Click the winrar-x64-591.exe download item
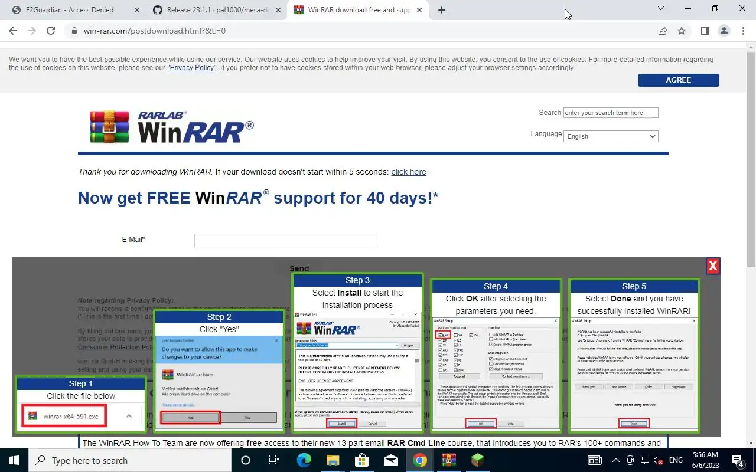 64,416
